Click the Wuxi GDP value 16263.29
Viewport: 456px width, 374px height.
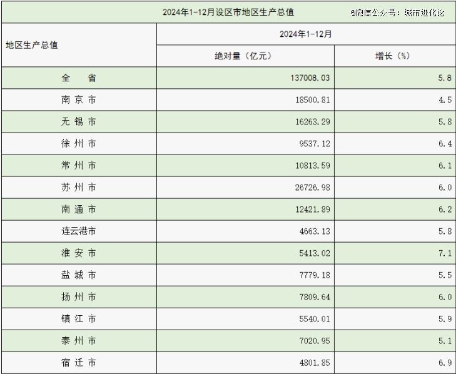coord(309,122)
